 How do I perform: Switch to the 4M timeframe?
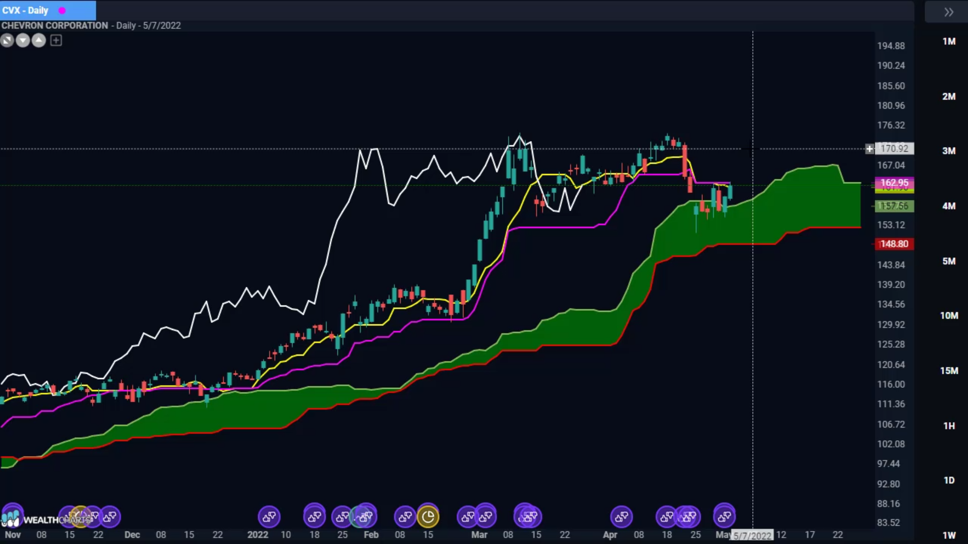pos(949,206)
